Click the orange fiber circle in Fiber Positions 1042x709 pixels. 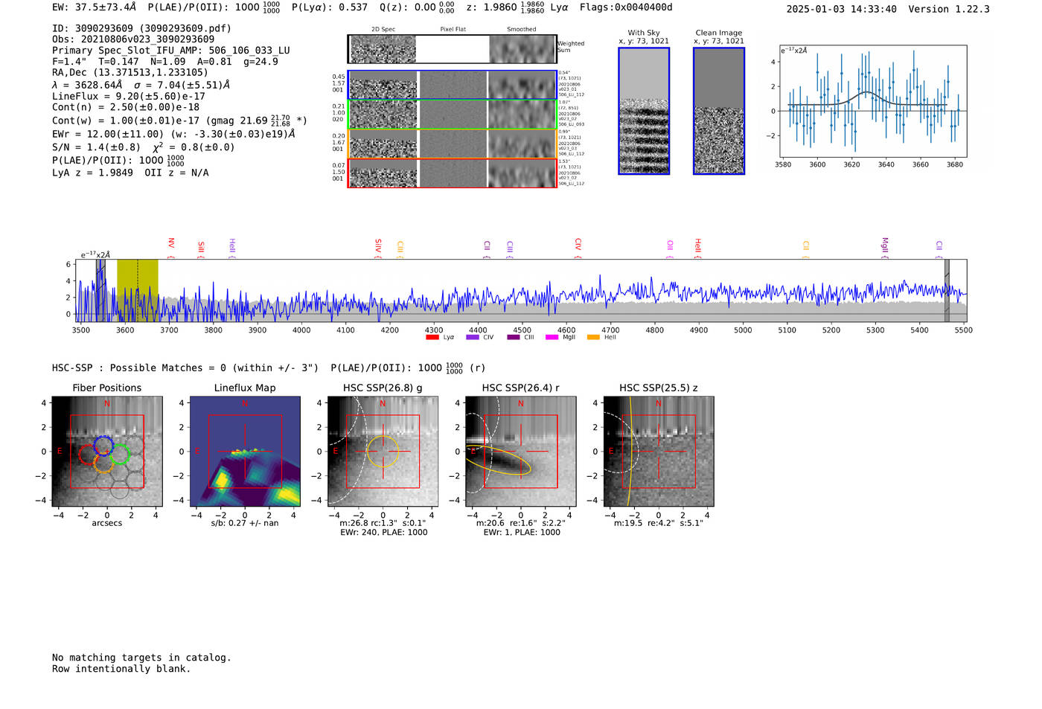pyautogui.click(x=104, y=463)
